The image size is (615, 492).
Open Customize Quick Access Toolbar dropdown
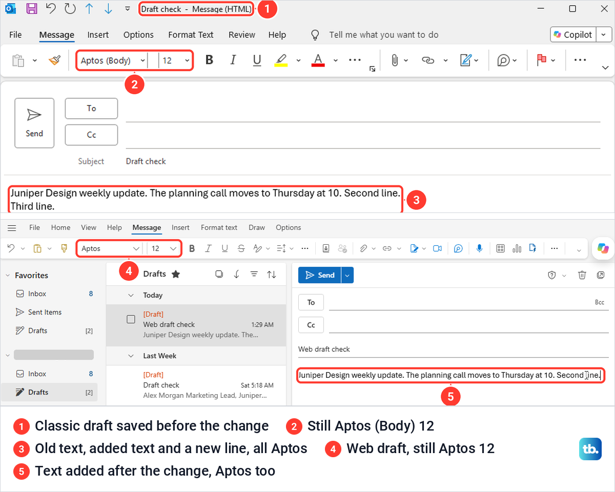(127, 9)
